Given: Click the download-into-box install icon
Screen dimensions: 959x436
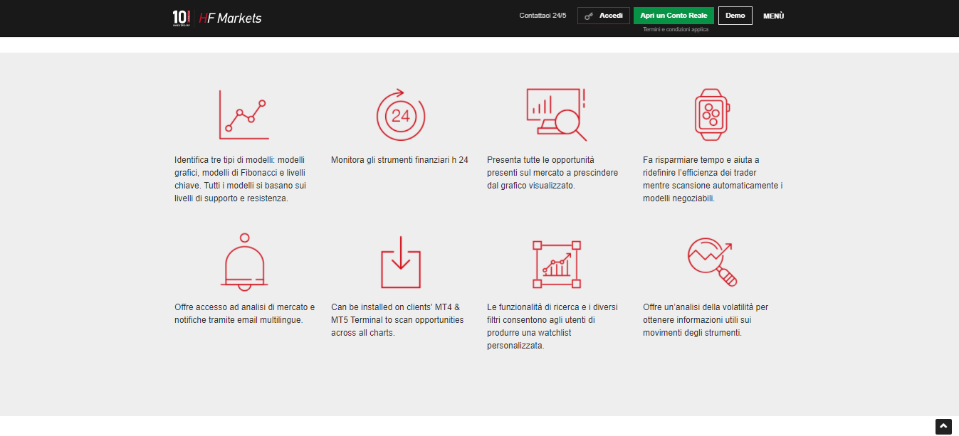Looking at the screenshot, I should [401, 262].
